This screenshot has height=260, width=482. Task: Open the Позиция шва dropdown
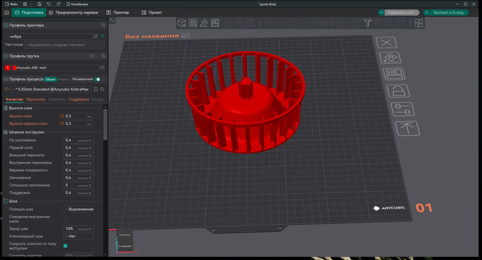click(79, 209)
